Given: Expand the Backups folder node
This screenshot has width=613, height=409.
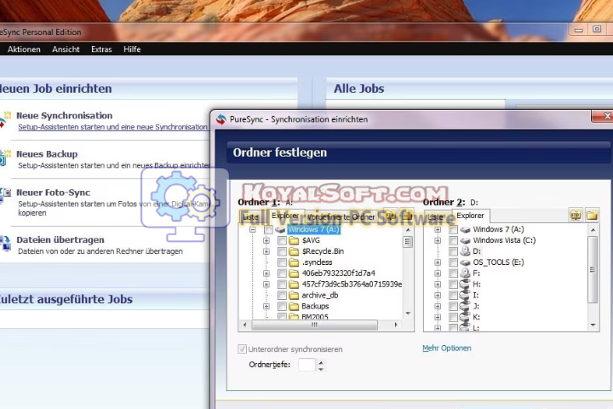Looking at the screenshot, I should pyautogui.click(x=266, y=306).
